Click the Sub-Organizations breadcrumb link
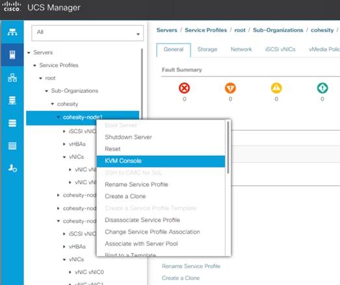Viewport: 340px width, 285px height. point(278,30)
